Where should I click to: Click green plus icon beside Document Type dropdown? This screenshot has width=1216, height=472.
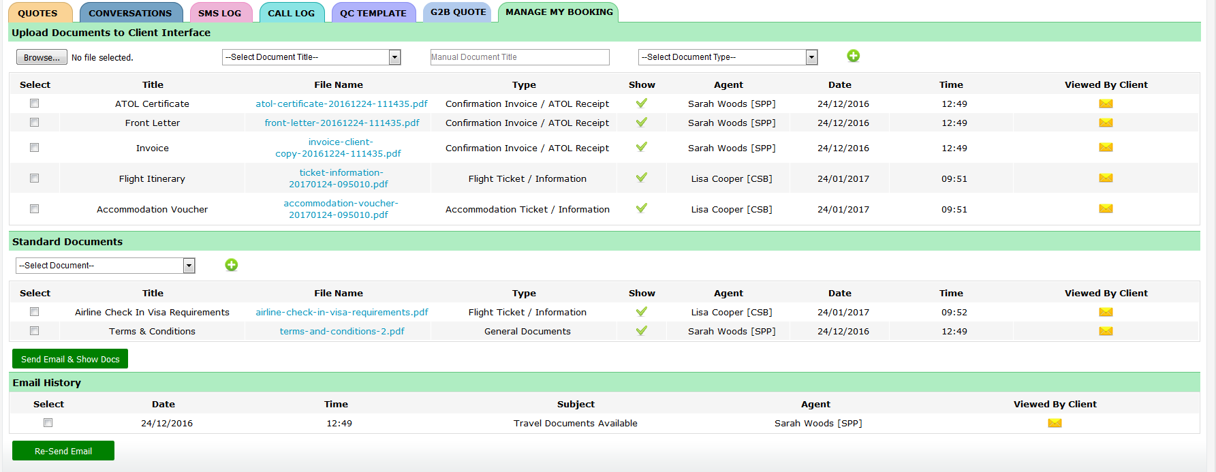[x=853, y=57]
